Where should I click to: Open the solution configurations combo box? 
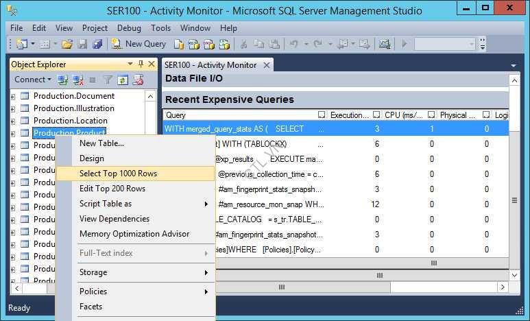444,44
